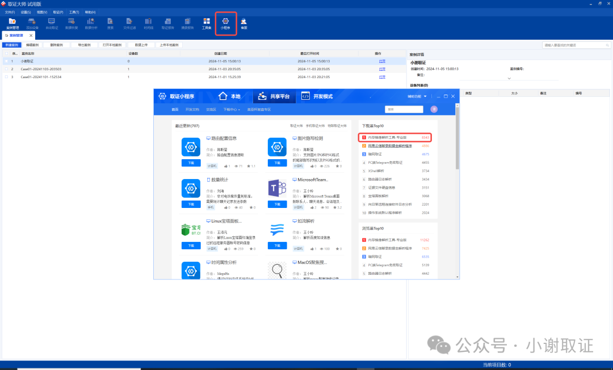Screen dimensions: 613x370
Task: Click the 文件过滤 toolbar icon
Action: click(x=129, y=24)
